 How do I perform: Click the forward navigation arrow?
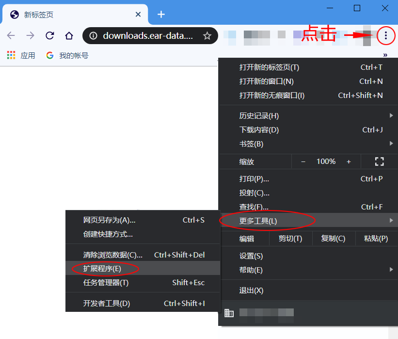point(30,35)
